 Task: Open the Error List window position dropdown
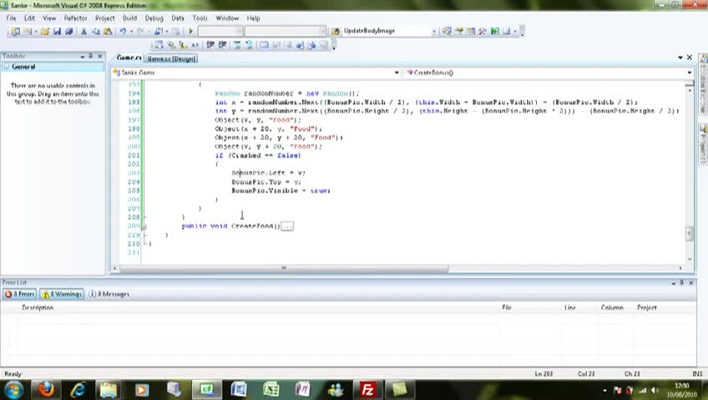tap(673, 282)
